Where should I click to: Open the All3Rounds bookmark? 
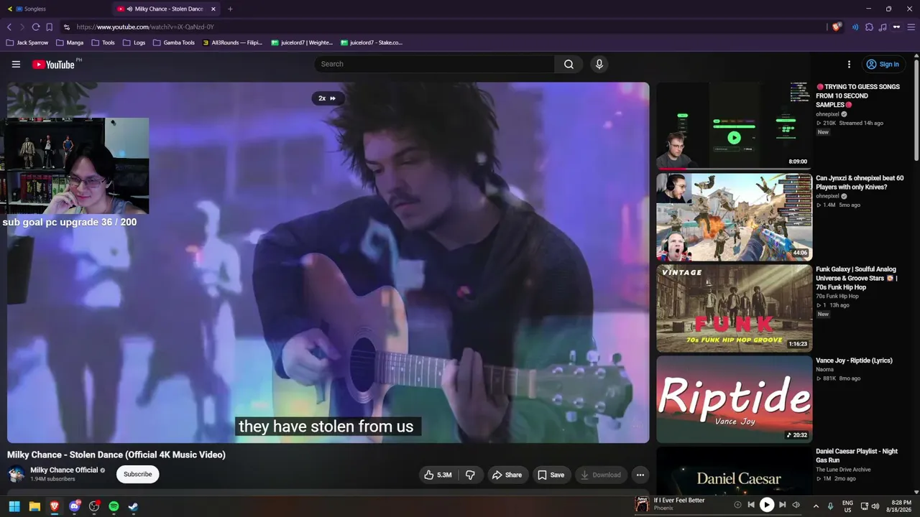coord(232,42)
